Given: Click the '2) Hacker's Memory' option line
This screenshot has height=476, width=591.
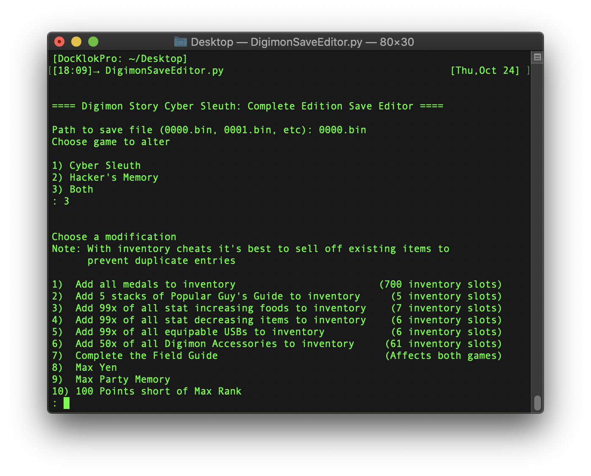Looking at the screenshot, I should tap(105, 177).
